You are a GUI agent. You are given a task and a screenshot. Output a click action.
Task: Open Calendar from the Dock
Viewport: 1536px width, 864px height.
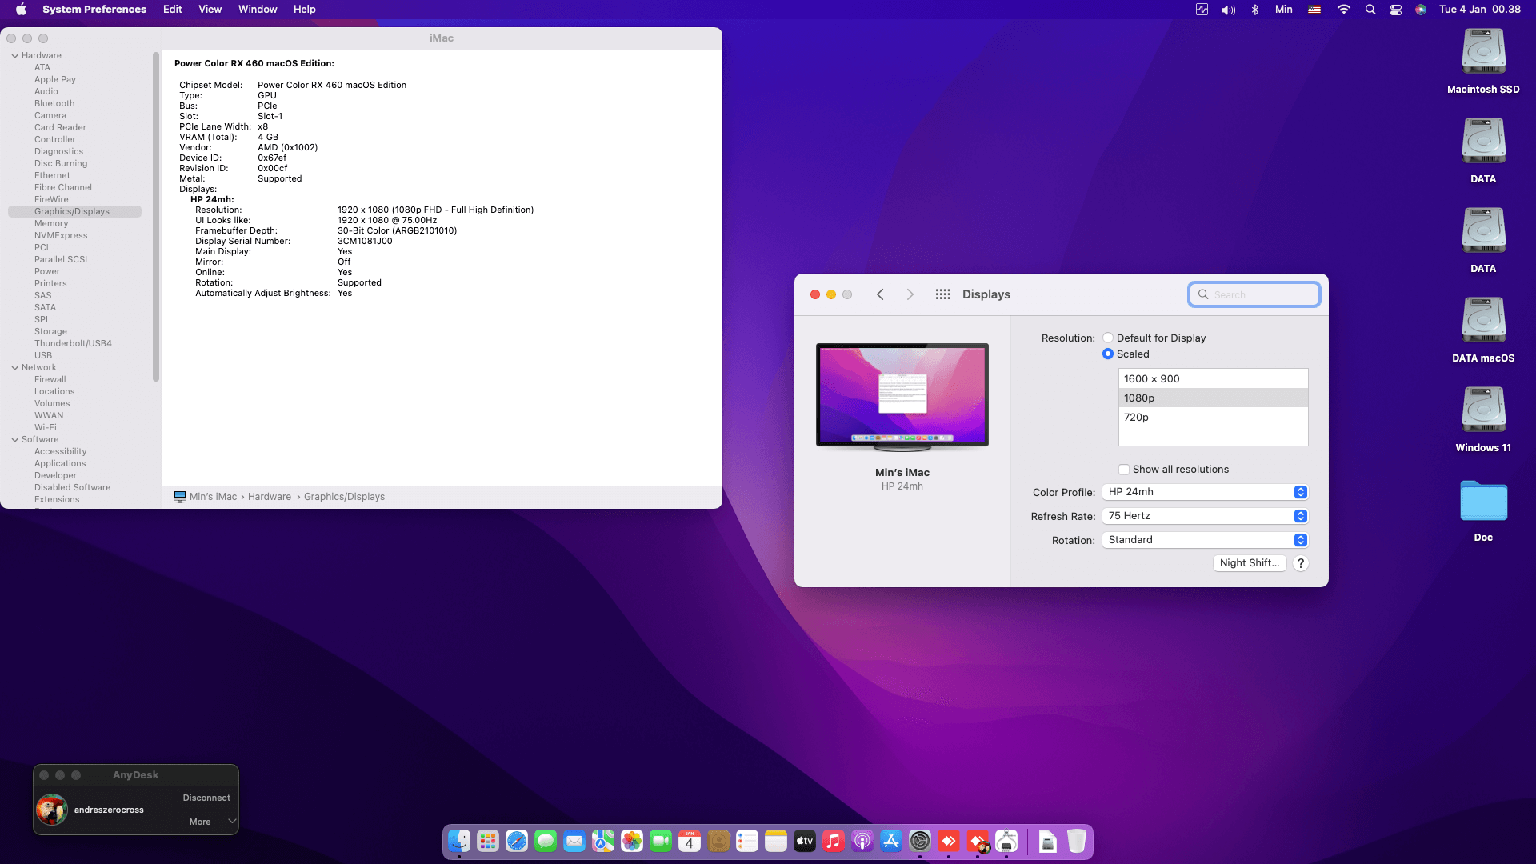(690, 841)
